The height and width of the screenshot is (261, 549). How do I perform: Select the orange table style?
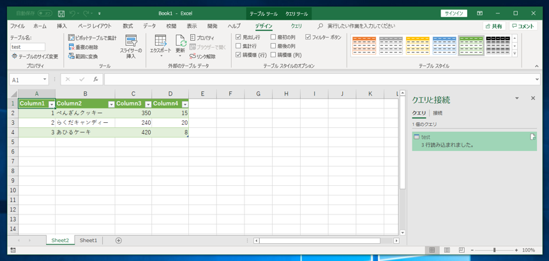[x=364, y=45]
